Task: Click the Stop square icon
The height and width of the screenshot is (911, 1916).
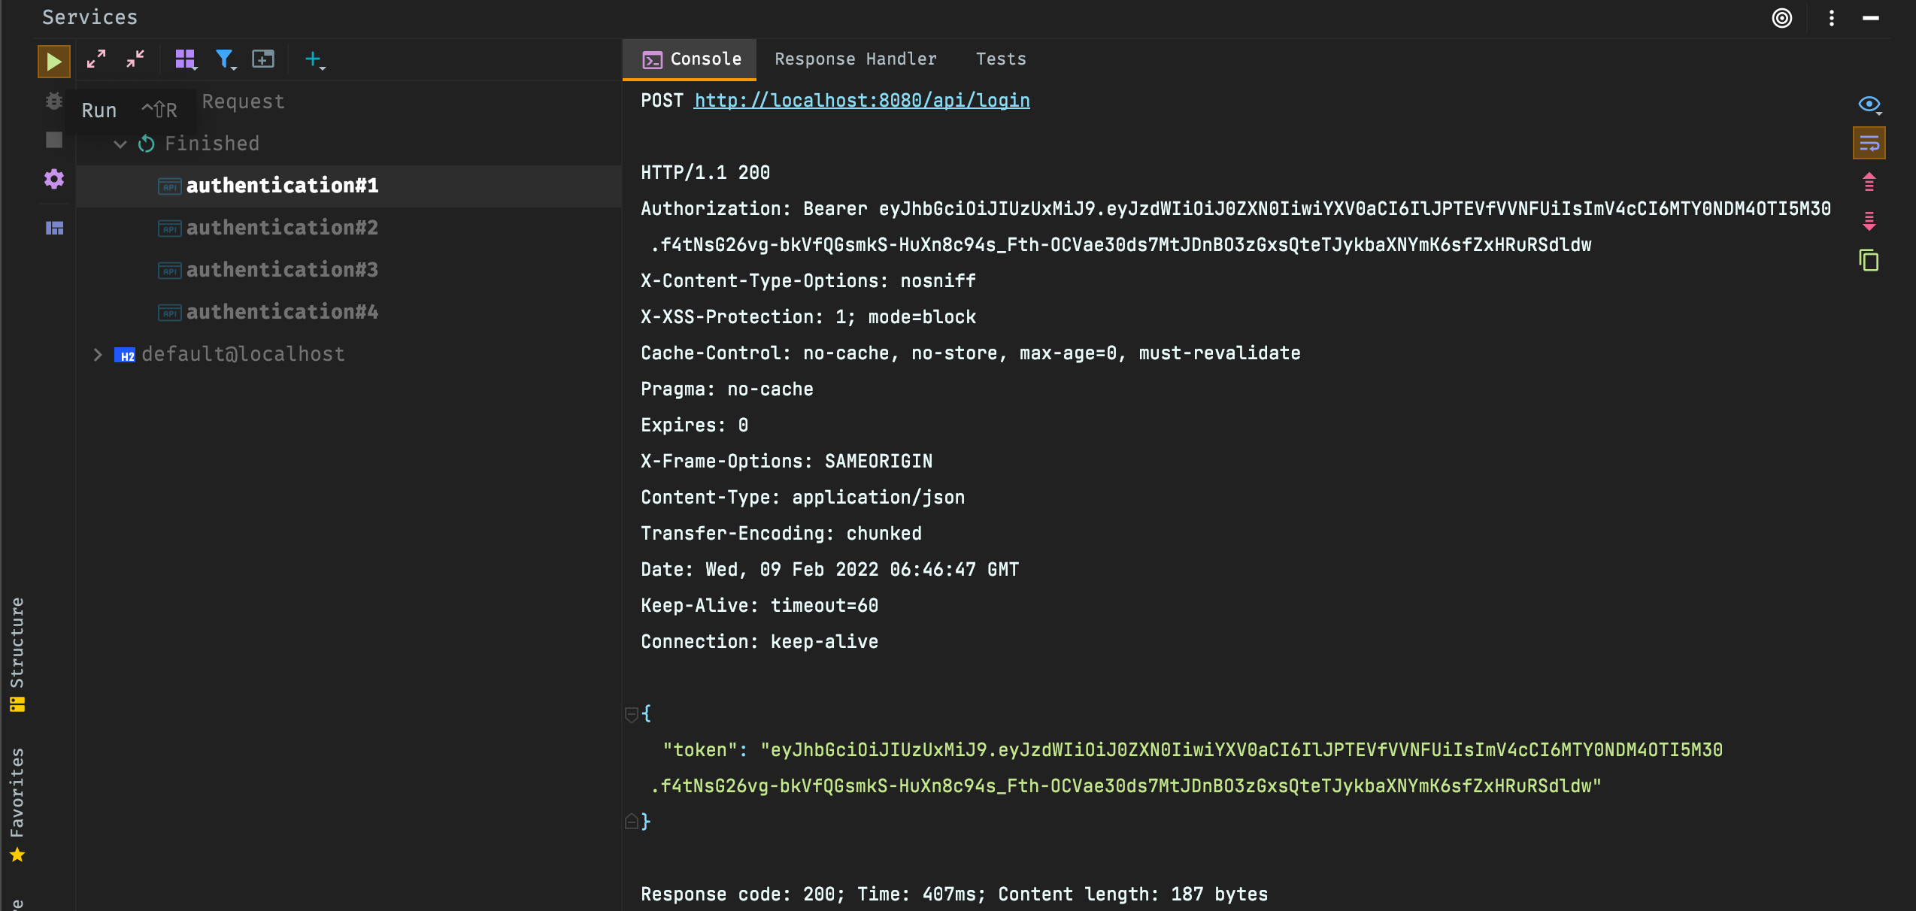Action: click(x=53, y=140)
